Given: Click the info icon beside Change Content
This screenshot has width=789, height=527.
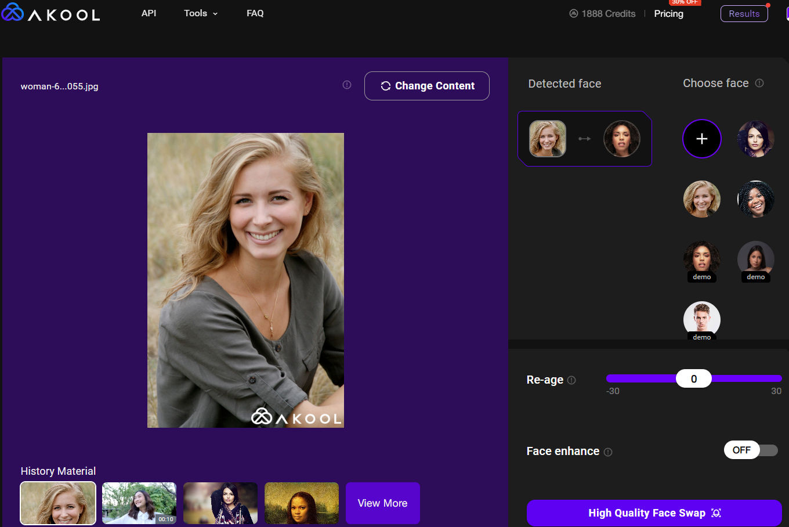Looking at the screenshot, I should (347, 85).
